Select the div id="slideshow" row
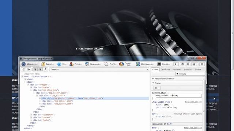This screenshot has height=131, width=234. [x=44, y=115]
